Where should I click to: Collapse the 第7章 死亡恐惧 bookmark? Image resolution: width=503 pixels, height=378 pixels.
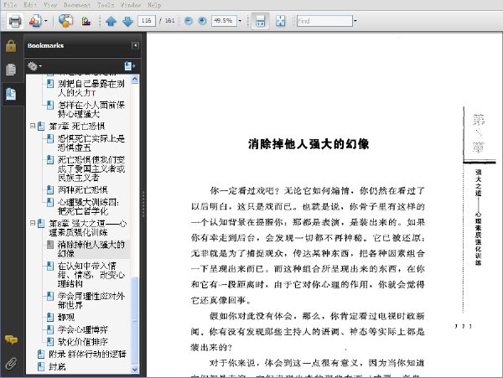click(x=33, y=126)
